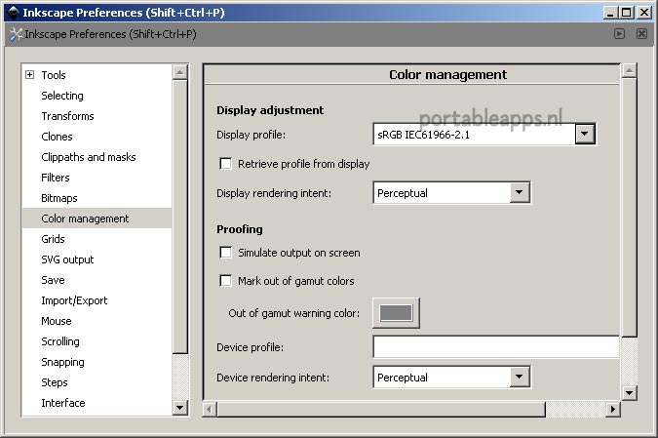Close the docked preferences panel
Screen dimensions: 658x438
coord(641,33)
